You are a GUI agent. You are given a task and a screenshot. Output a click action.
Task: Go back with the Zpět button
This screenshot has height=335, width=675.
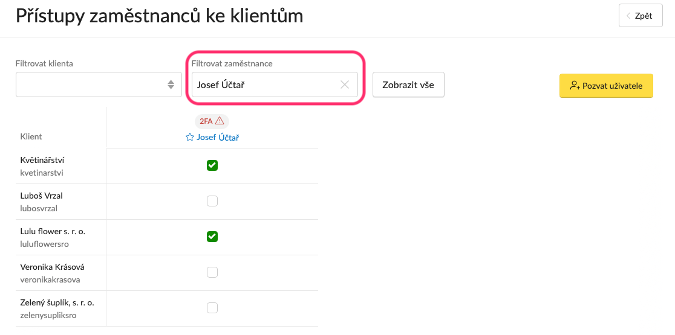click(x=641, y=16)
